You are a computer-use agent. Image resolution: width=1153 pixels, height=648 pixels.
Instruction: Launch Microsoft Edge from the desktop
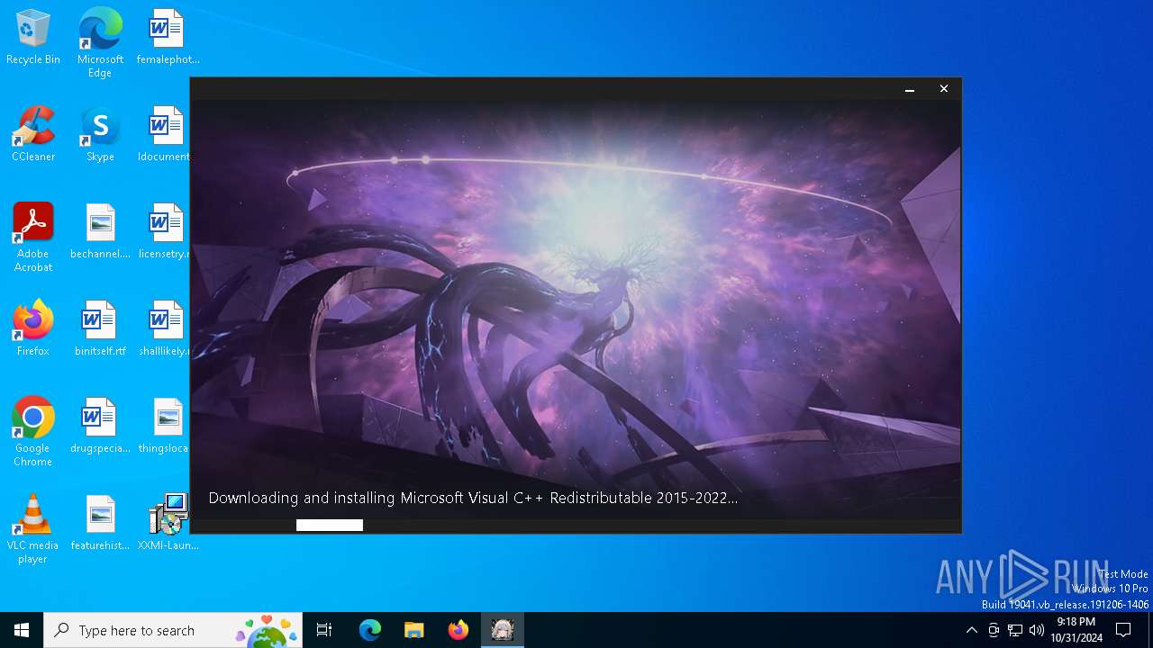(x=100, y=43)
